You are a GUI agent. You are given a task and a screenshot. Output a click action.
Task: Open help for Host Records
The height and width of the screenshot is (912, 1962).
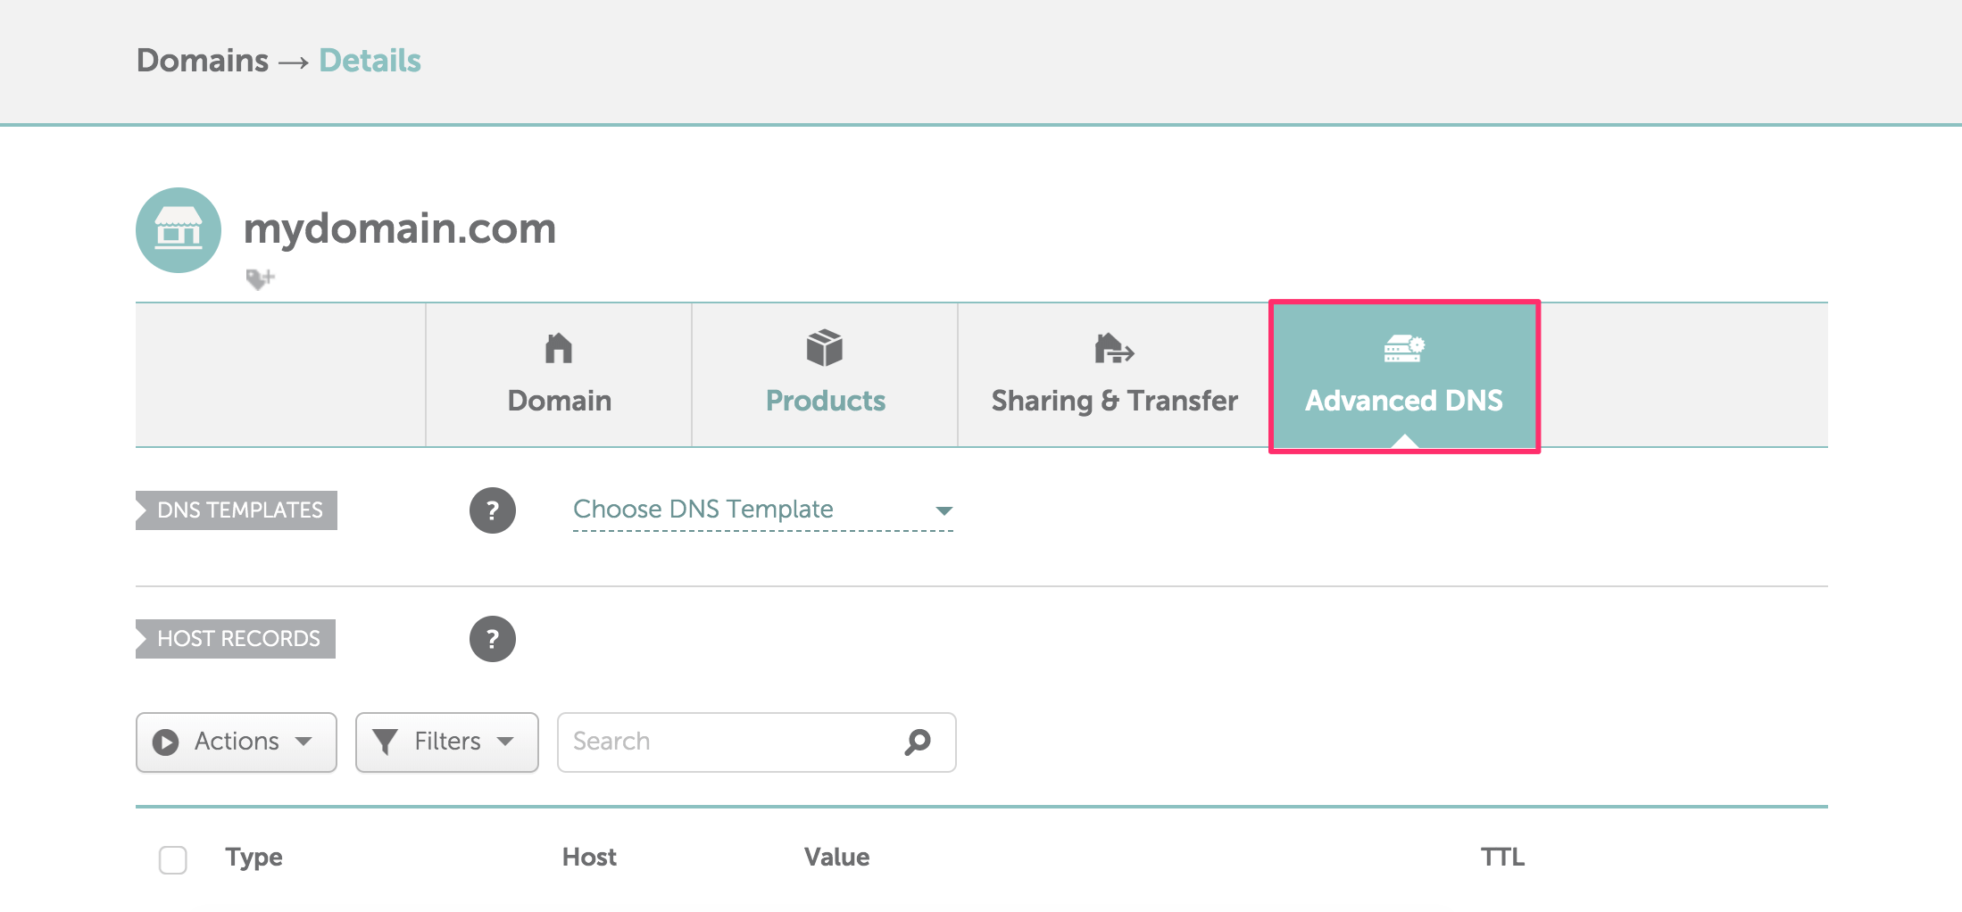coord(493,639)
